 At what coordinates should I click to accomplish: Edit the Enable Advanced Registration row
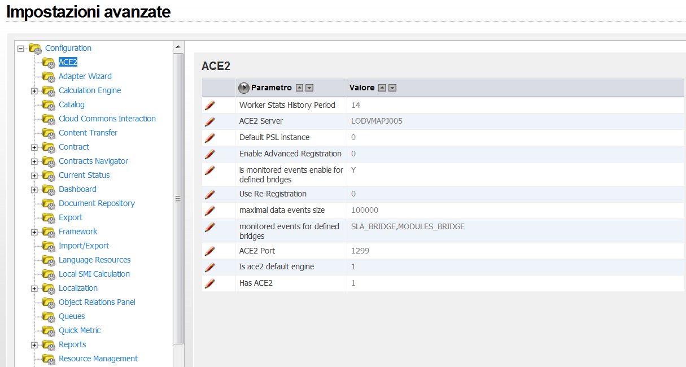click(209, 154)
